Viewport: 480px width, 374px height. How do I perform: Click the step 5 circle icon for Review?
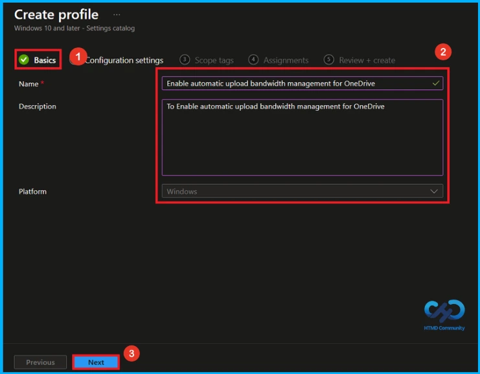(329, 60)
